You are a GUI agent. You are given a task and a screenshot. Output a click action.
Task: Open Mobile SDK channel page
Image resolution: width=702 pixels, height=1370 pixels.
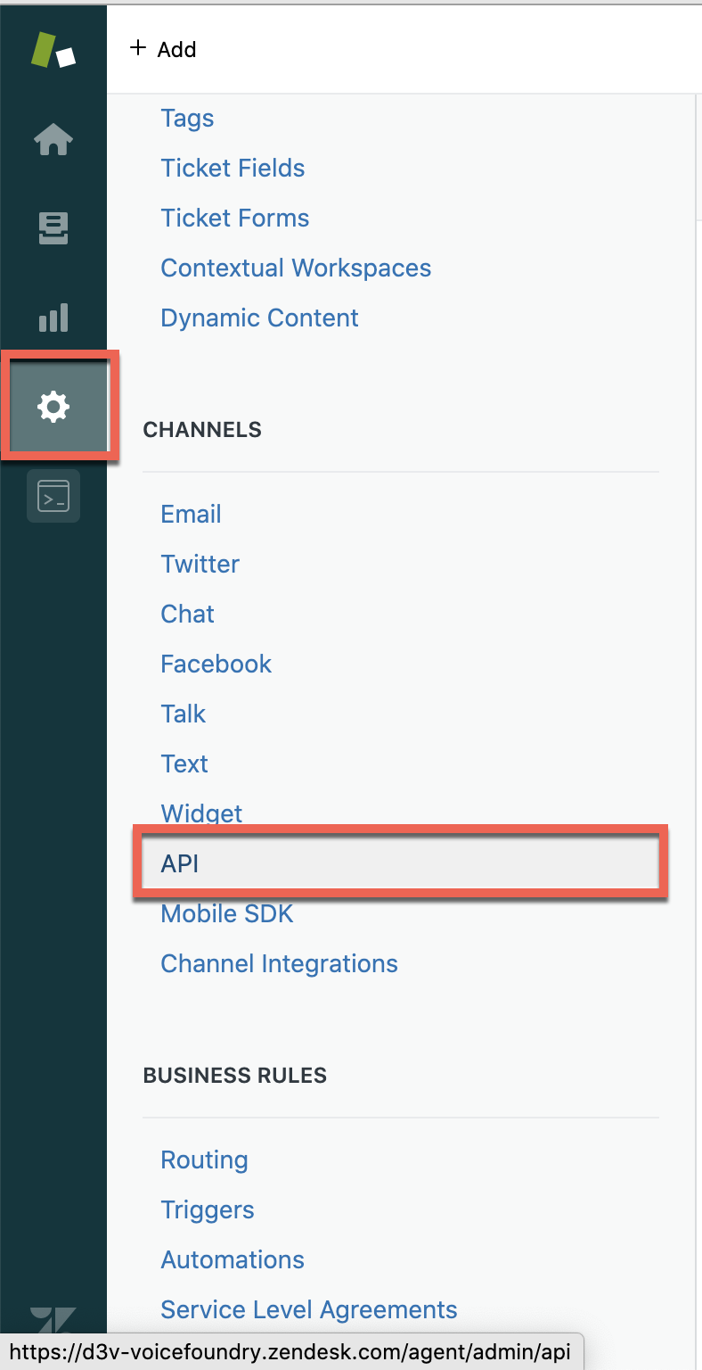coord(226,914)
